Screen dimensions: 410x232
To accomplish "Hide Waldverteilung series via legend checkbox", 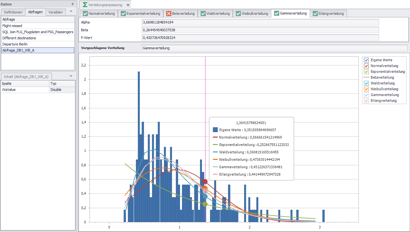I will click(366, 83).
